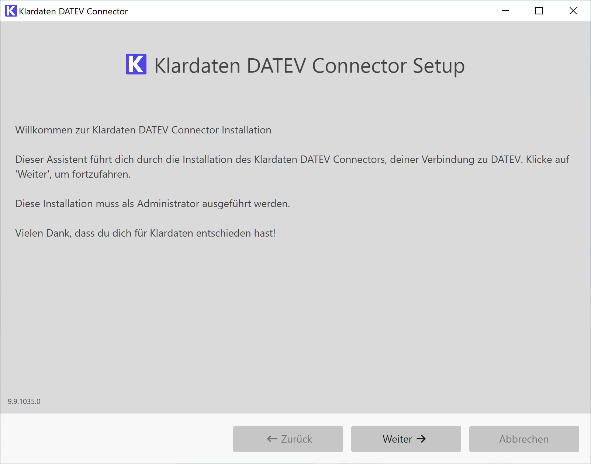591x464 pixels.
Task: Maximize the installer window
Action: pos(539,11)
